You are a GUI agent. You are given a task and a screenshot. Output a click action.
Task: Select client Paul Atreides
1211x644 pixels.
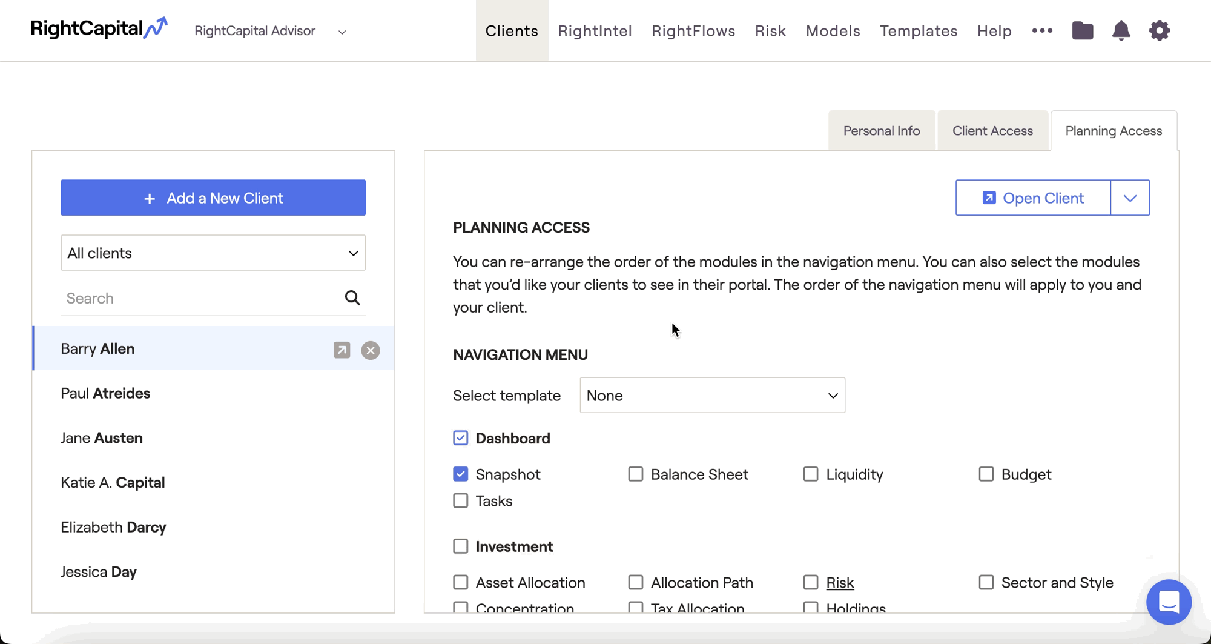click(213, 393)
